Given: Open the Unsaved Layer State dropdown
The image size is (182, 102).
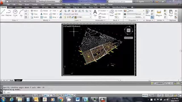Looking at the screenshot, I should coord(77,14).
